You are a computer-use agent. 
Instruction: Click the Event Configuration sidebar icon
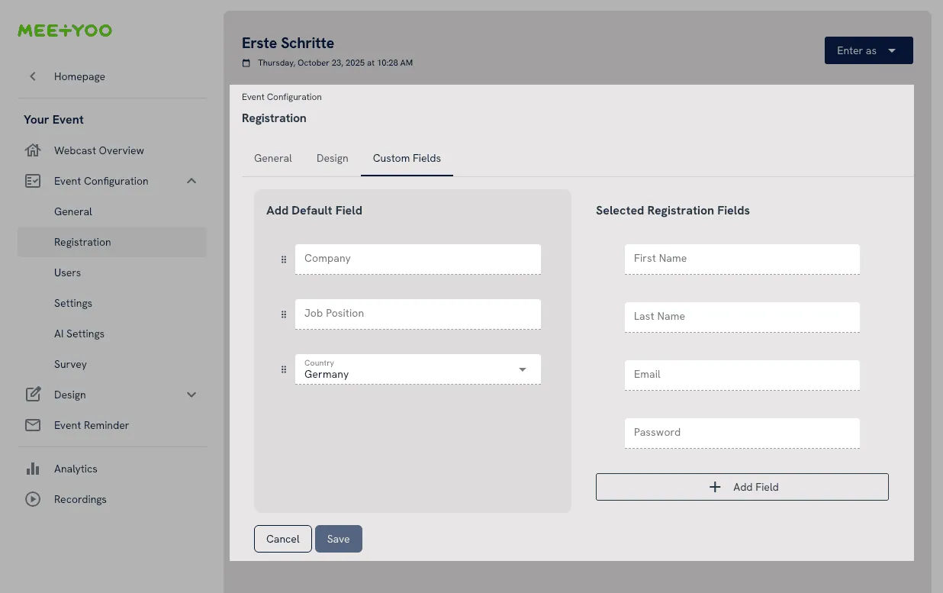coord(34,181)
